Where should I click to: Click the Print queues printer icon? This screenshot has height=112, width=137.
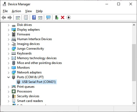click(14, 87)
